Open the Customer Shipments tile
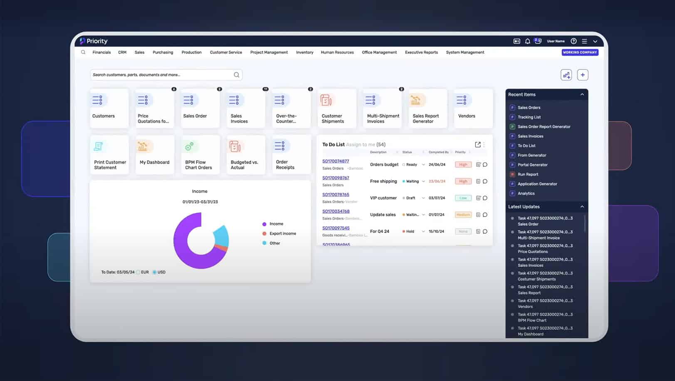Image resolution: width=675 pixels, height=381 pixels. point(337,108)
